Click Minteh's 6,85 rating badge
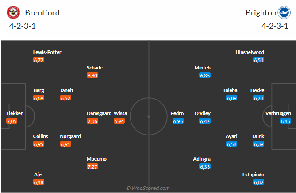 (204, 76)
